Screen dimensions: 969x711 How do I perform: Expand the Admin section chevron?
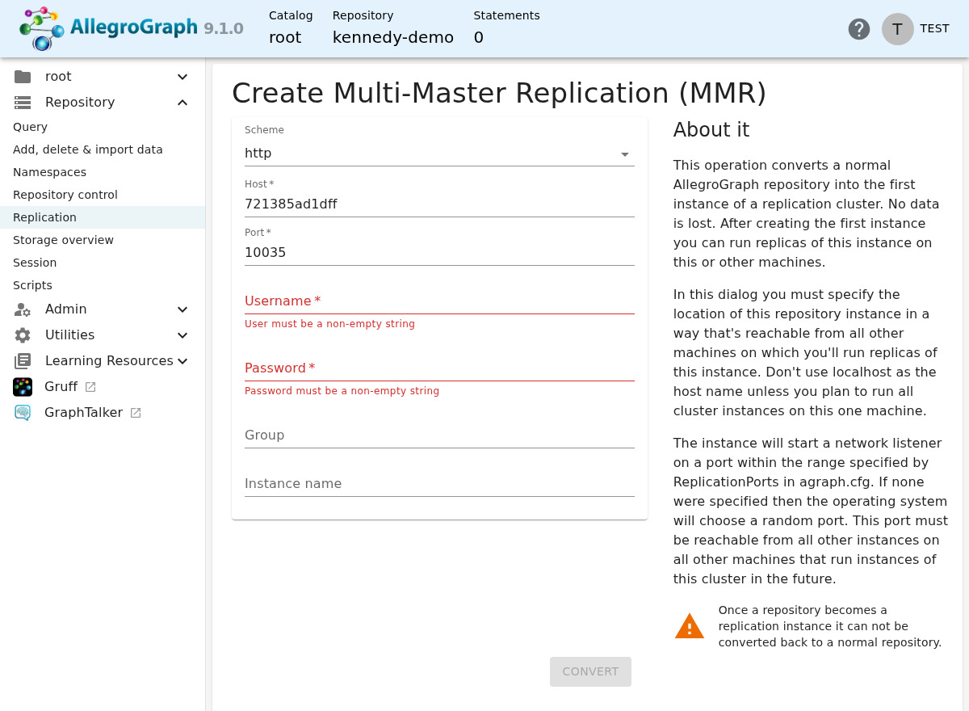(x=182, y=309)
